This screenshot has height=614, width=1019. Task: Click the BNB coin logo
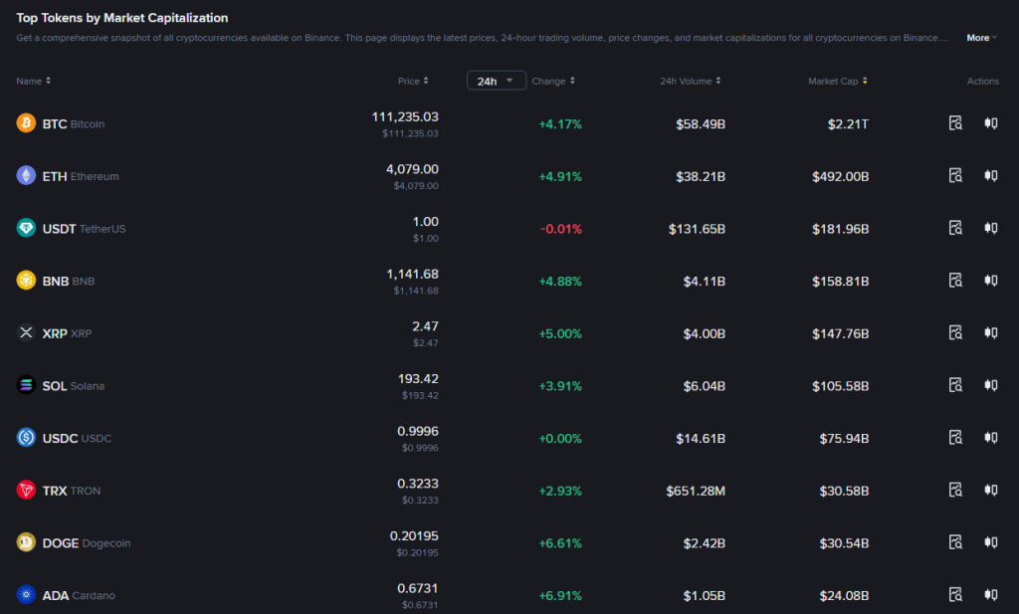coord(26,280)
